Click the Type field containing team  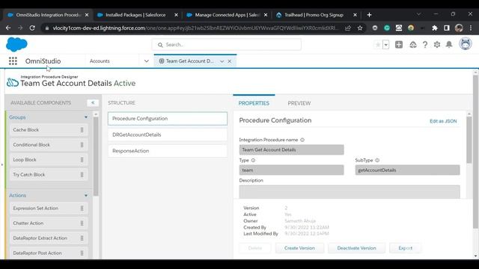(291, 170)
